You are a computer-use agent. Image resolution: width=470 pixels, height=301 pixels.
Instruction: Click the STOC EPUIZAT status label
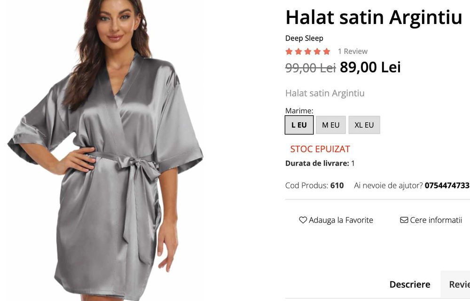coord(320,149)
